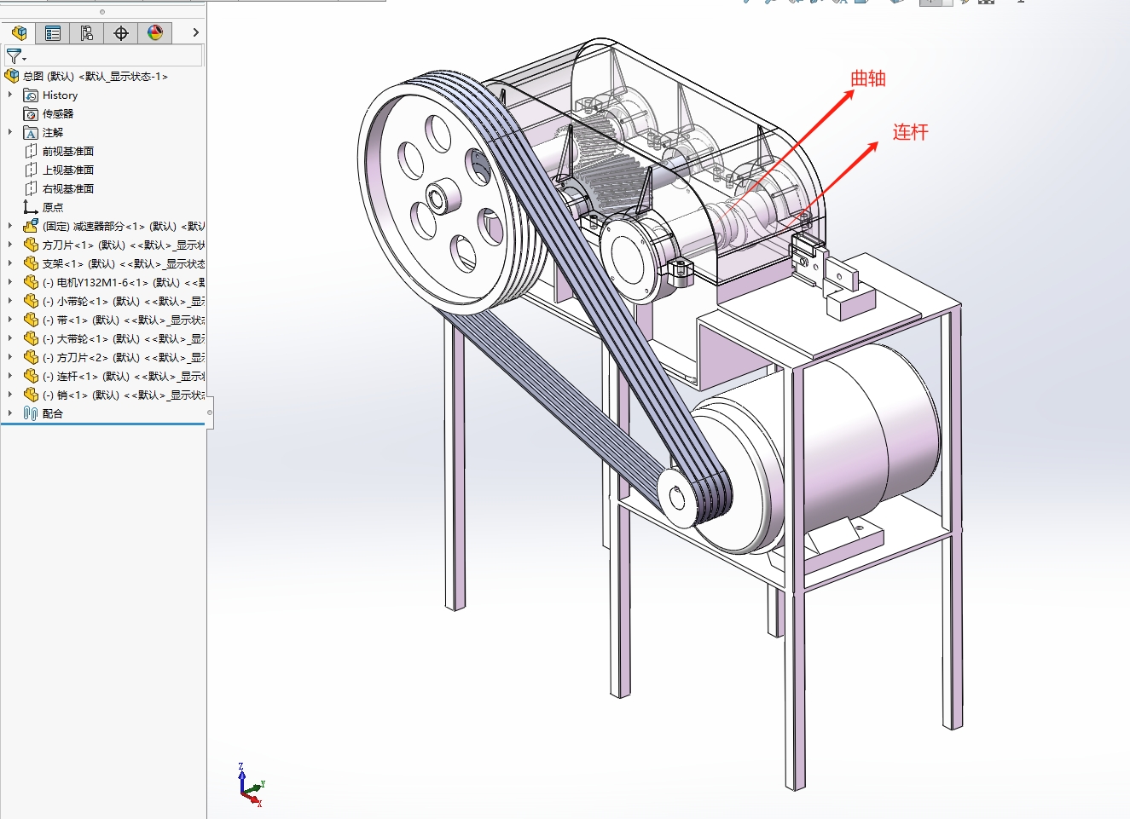
Task: Click the 原点 origin icon
Action: click(31, 208)
